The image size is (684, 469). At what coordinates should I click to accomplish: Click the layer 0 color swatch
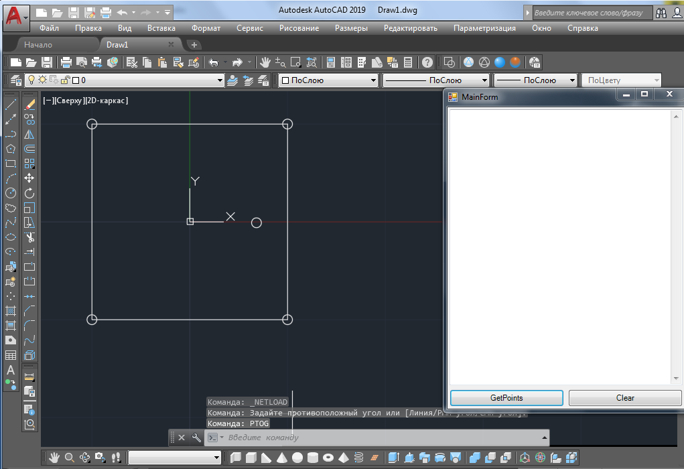point(76,80)
